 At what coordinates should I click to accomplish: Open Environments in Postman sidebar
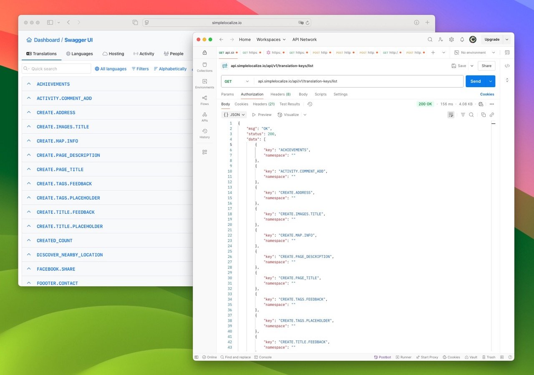pos(204,83)
